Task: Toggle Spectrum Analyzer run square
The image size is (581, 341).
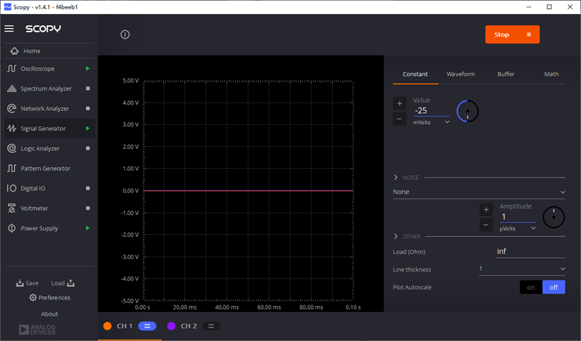Action: (88, 89)
